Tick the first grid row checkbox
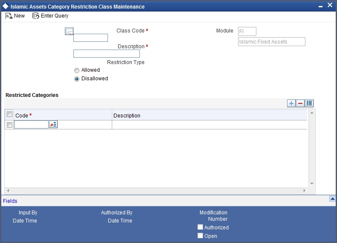This screenshot has width=337, height=243. (x=9, y=125)
